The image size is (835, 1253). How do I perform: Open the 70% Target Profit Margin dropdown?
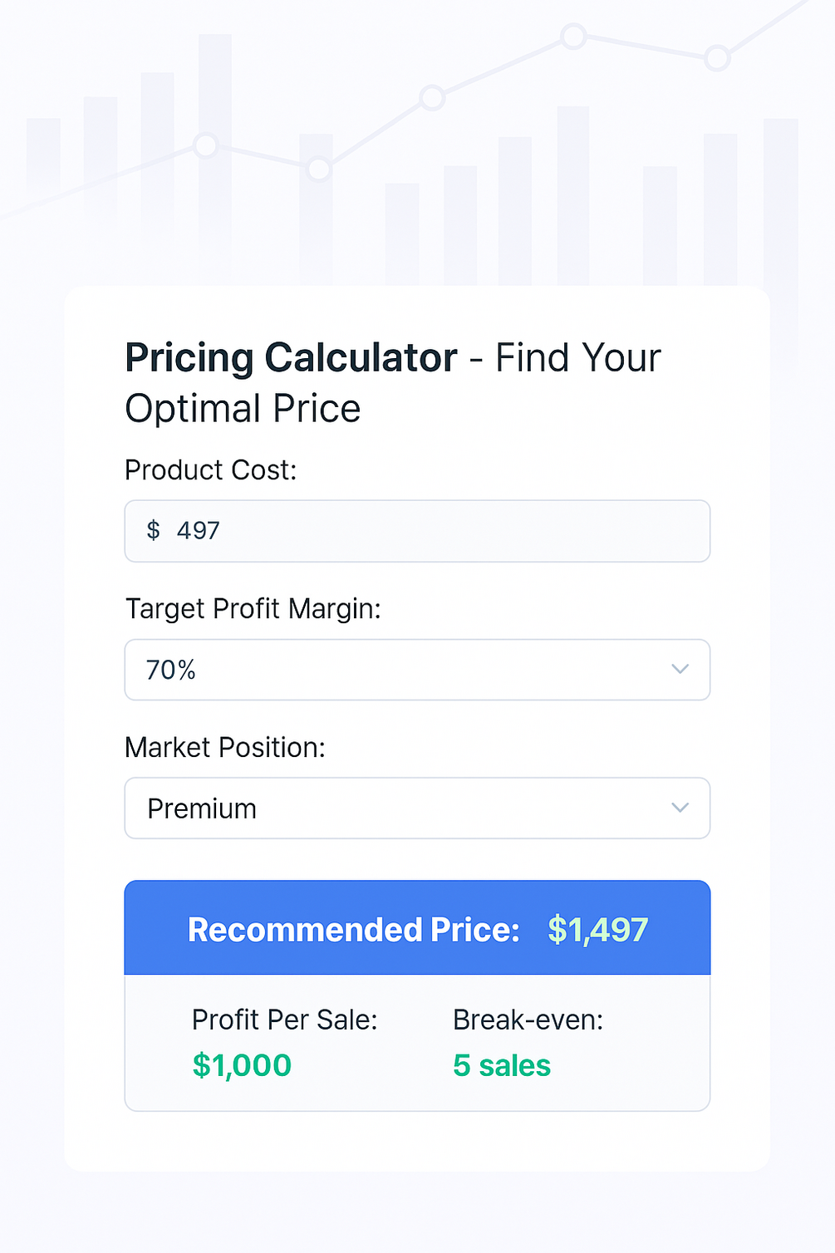tap(416, 670)
